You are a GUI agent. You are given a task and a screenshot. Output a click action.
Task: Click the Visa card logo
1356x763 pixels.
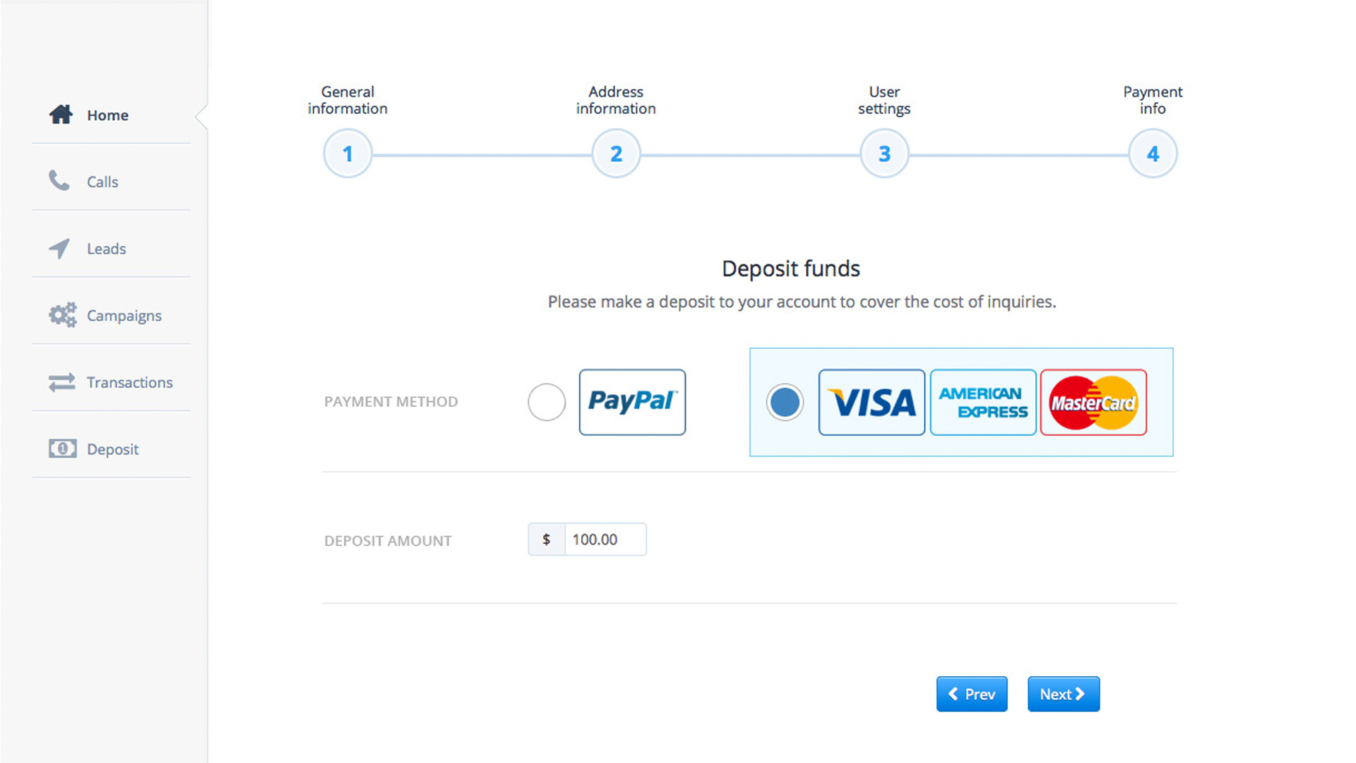872,402
